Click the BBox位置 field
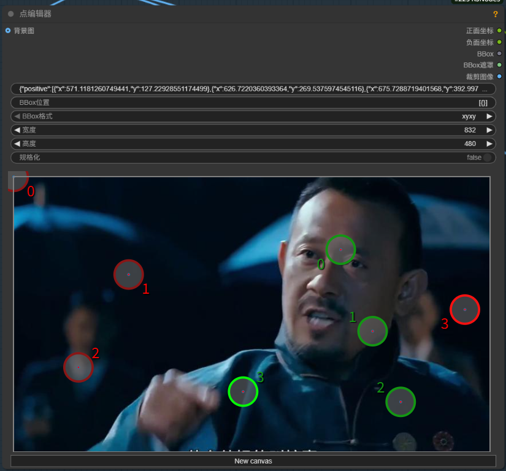 (x=253, y=102)
